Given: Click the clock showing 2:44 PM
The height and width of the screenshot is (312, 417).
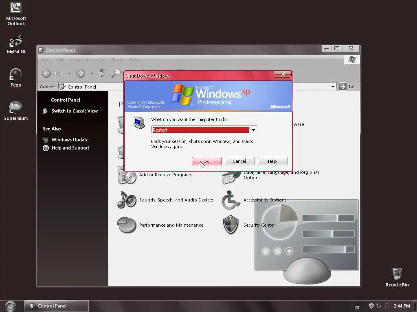Looking at the screenshot, I should pyautogui.click(x=402, y=306).
